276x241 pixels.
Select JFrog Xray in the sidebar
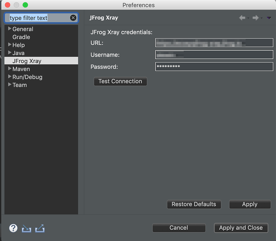pos(27,61)
